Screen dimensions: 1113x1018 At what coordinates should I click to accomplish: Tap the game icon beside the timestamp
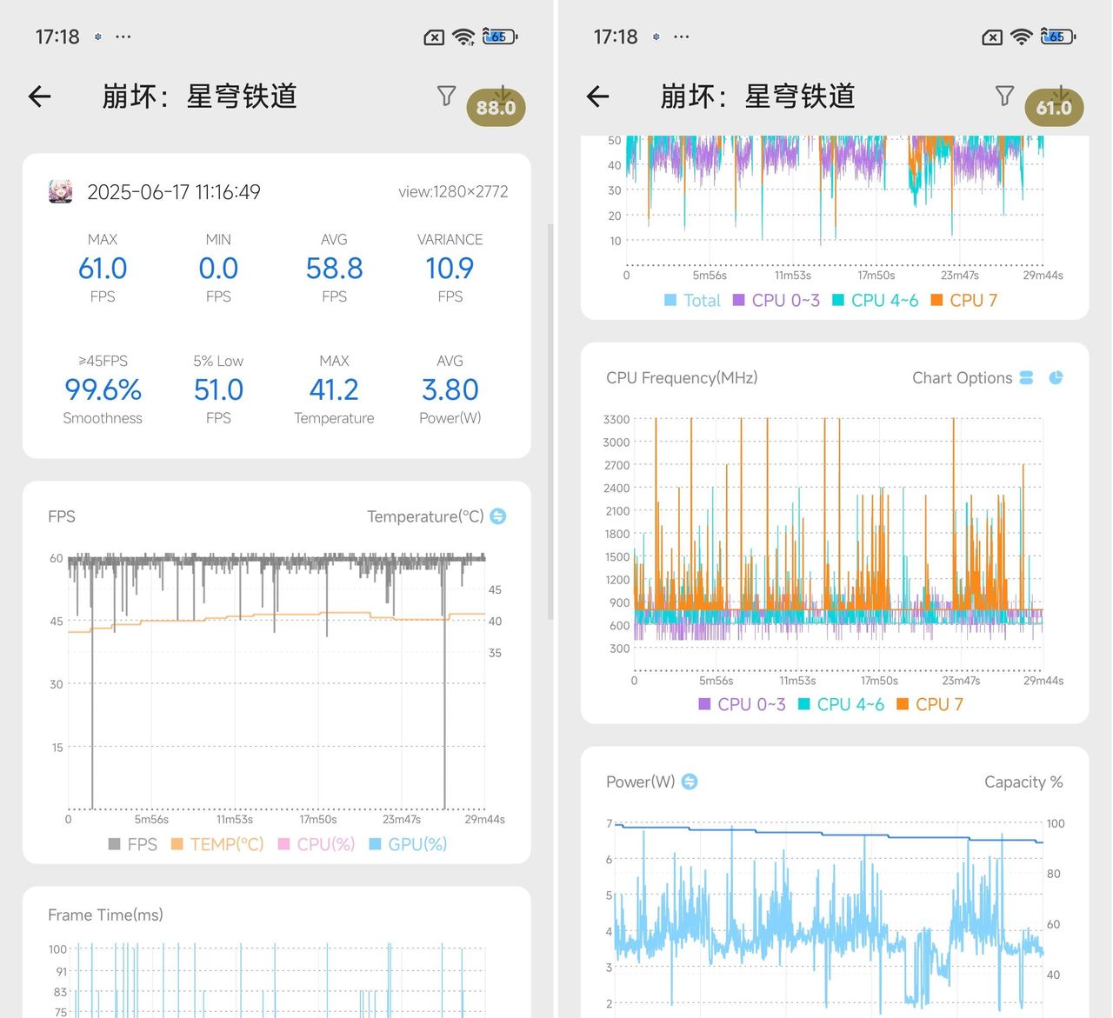[x=59, y=191]
